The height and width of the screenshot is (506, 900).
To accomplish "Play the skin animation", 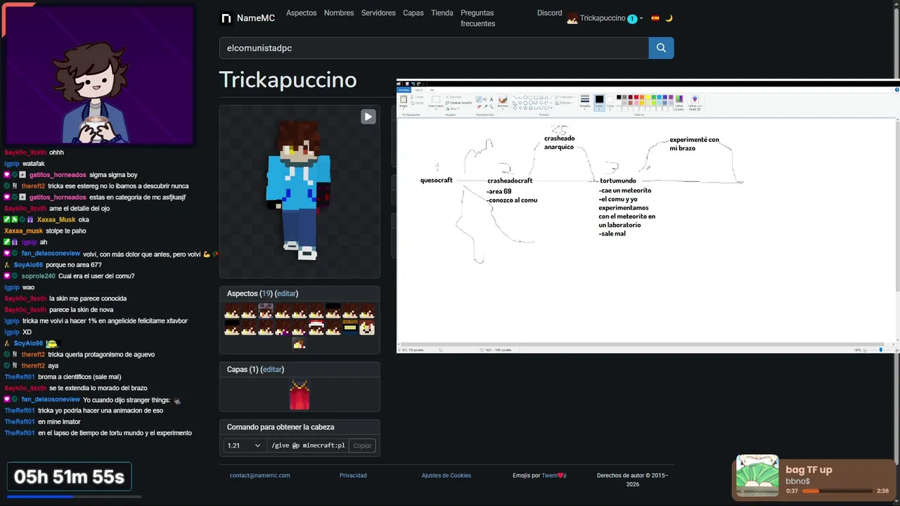I will tap(368, 117).
